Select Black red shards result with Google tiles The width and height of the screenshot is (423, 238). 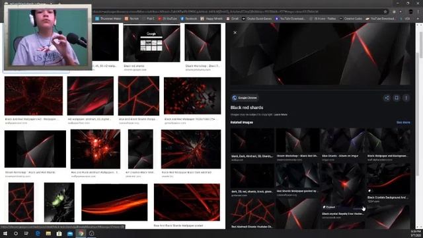(151, 43)
